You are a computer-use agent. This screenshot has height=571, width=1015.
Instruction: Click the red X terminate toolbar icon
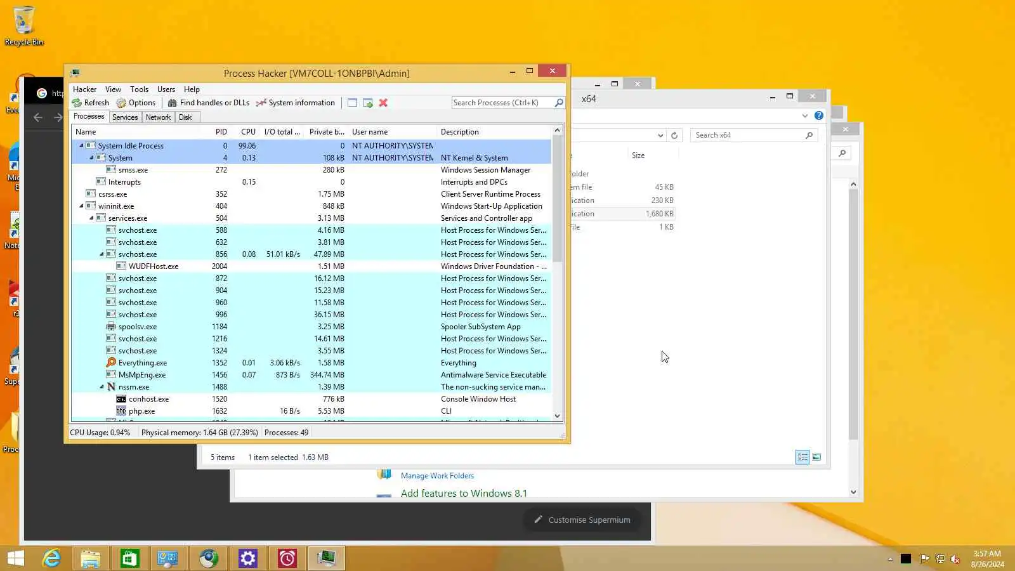pyautogui.click(x=383, y=103)
